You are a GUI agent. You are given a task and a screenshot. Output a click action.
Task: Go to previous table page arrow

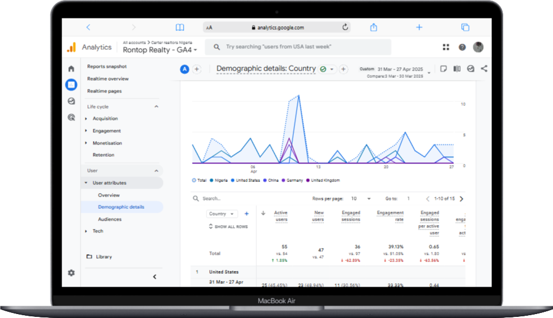[x=428, y=199]
